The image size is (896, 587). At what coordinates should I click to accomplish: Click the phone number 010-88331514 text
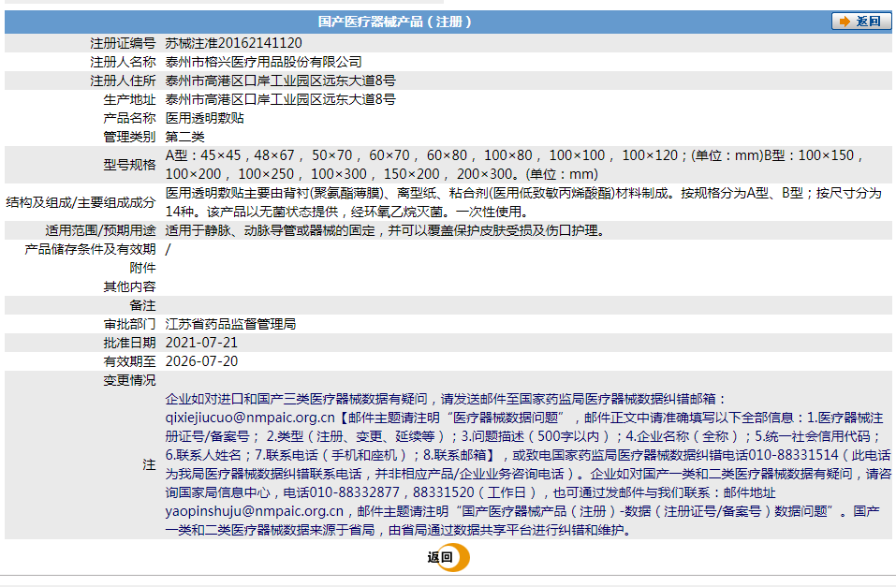[x=793, y=455]
